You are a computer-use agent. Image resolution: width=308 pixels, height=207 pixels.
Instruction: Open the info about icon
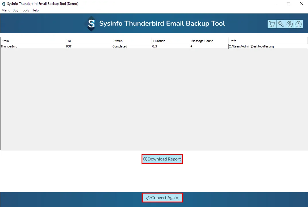tap(299, 24)
